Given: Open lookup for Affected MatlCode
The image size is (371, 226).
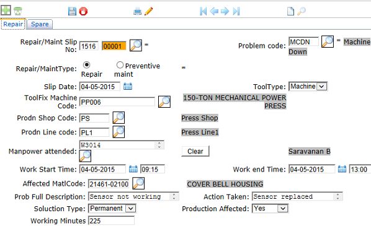Looking at the screenshot, I should click(x=138, y=183).
